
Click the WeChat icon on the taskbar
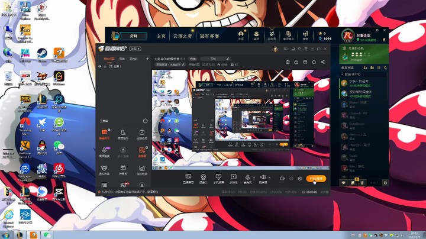click(x=47, y=235)
